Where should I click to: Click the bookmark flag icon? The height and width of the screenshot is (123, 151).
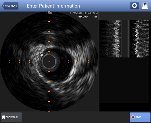[4, 117]
